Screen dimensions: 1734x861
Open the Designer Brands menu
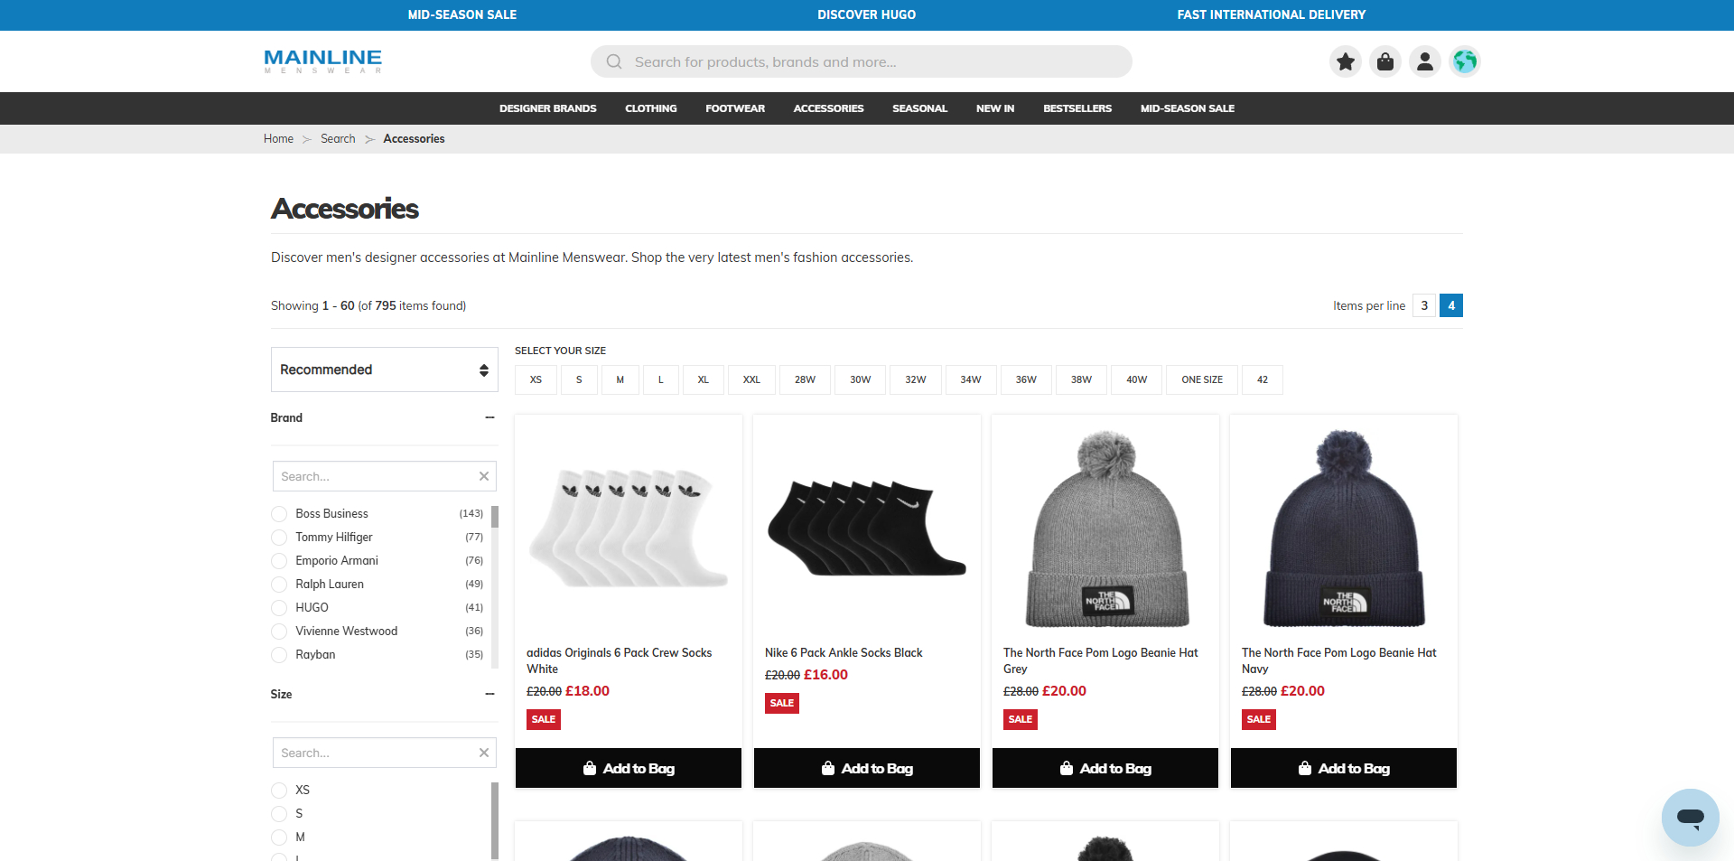548,108
